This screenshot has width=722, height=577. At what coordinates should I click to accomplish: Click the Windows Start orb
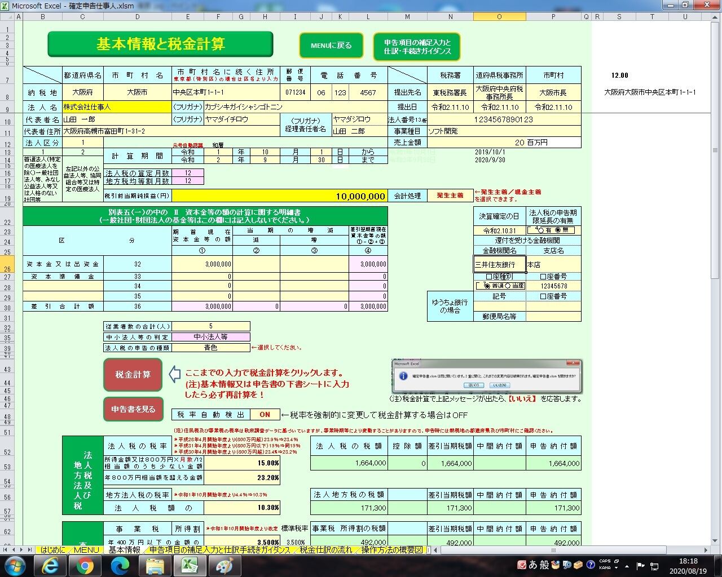click(15, 565)
